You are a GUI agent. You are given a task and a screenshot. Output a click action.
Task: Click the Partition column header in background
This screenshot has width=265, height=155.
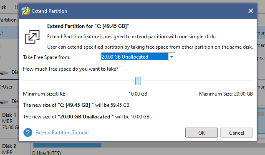click(8, 20)
